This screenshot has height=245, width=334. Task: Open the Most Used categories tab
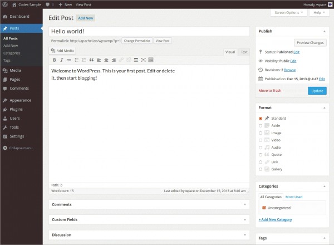pyautogui.click(x=294, y=197)
